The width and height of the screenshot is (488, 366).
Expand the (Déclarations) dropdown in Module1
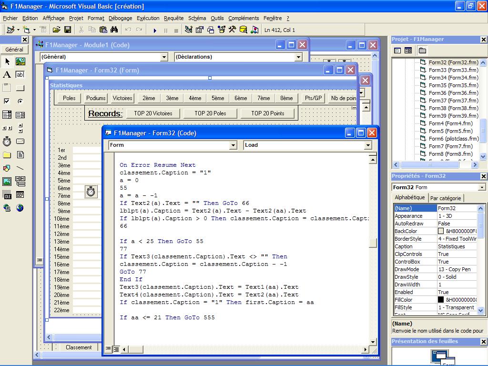(x=298, y=57)
